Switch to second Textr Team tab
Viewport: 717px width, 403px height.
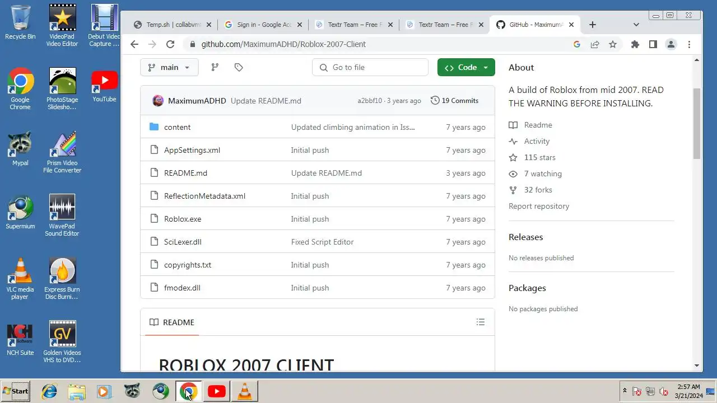pyautogui.click(x=445, y=25)
